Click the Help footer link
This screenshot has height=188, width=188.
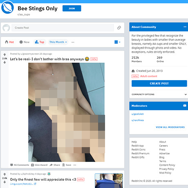(134, 142)
